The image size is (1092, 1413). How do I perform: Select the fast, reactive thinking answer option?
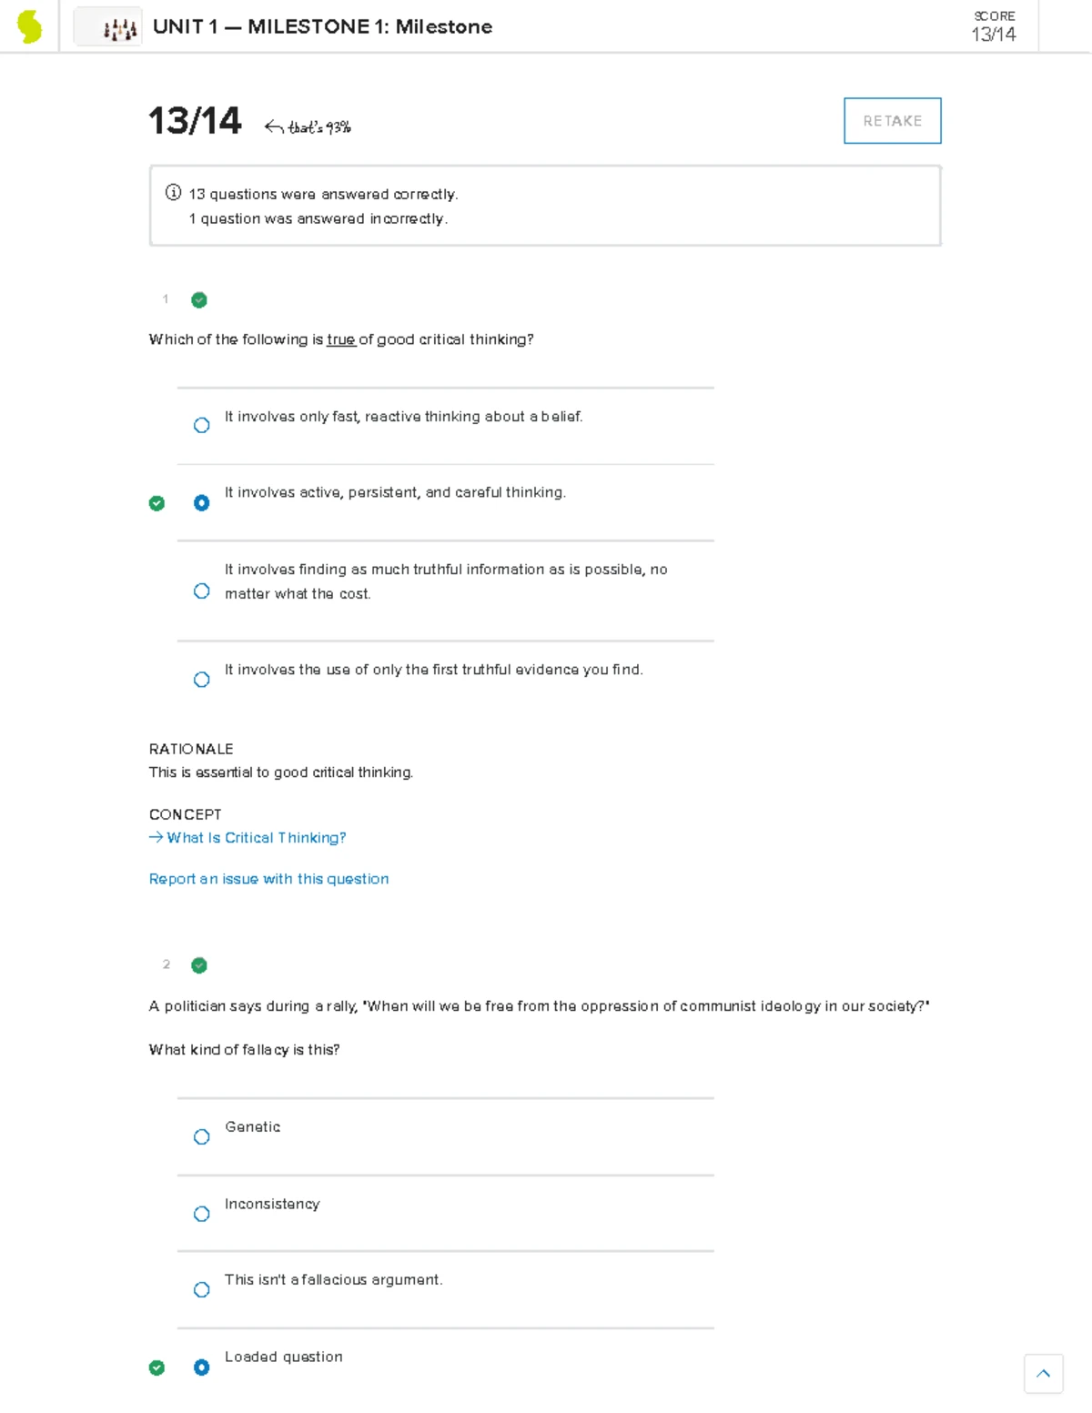click(201, 425)
